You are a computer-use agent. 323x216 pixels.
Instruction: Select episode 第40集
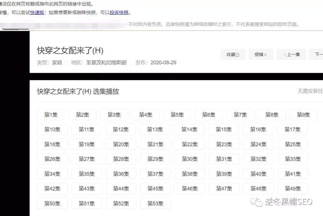tap(258, 174)
